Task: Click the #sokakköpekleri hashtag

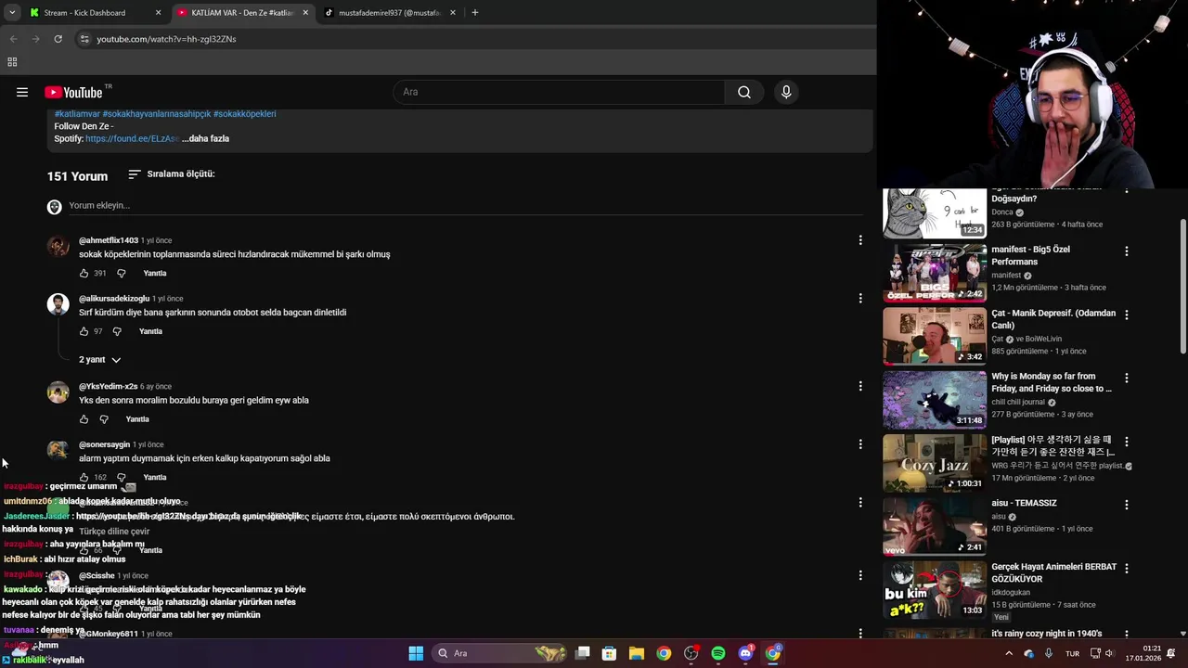Action: 244,114
